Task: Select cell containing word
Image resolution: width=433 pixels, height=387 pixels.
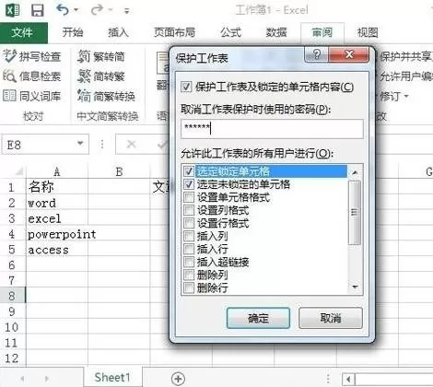Action: (57, 203)
